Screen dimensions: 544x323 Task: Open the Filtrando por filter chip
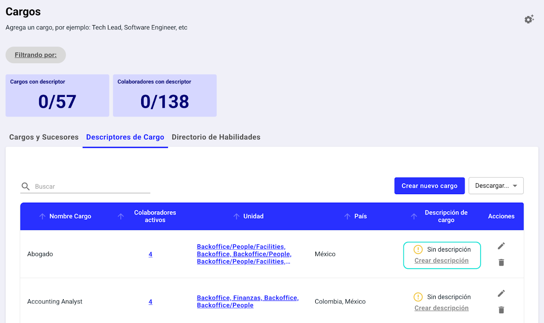[36, 55]
